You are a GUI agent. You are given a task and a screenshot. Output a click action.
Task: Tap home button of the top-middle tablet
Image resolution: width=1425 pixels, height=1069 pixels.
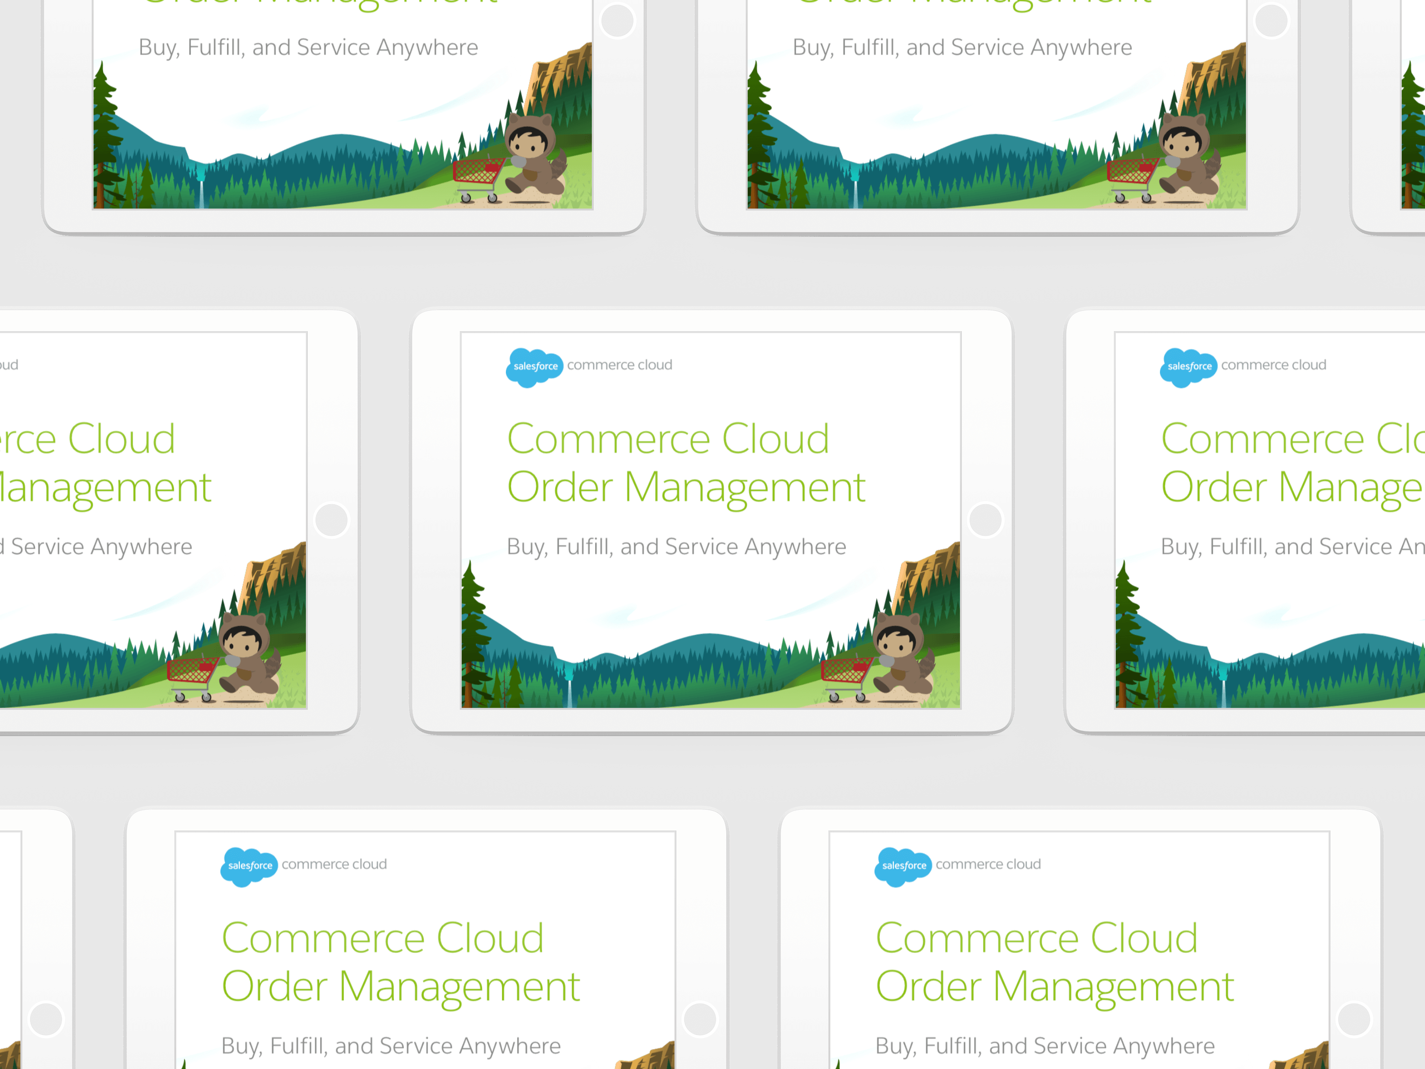pyautogui.click(x=1271, y=20)
